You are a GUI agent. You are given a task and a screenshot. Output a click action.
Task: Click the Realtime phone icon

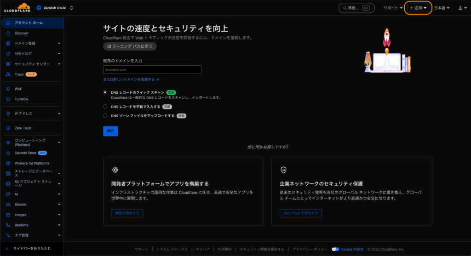[x=8, y=225]
